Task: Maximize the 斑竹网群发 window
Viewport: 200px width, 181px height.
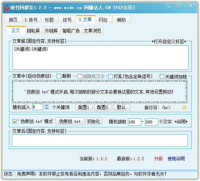Action: click(x=179, y=6)
